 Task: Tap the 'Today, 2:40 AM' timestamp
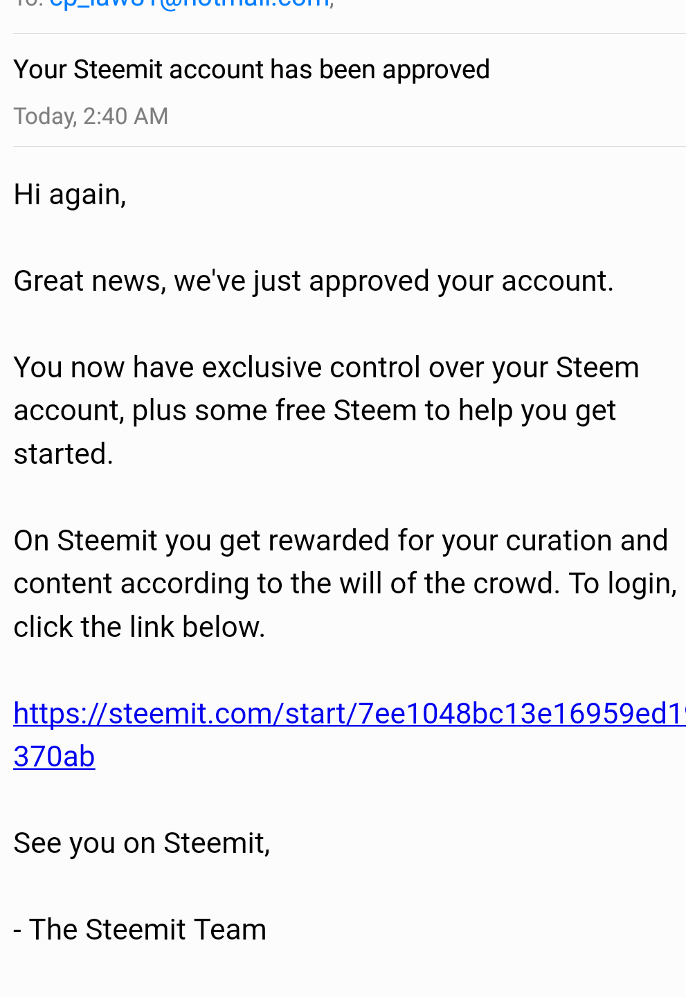coord(91,116)
